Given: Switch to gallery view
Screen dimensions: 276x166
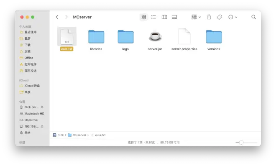Looking at the screenshot, I should point(174,17).
